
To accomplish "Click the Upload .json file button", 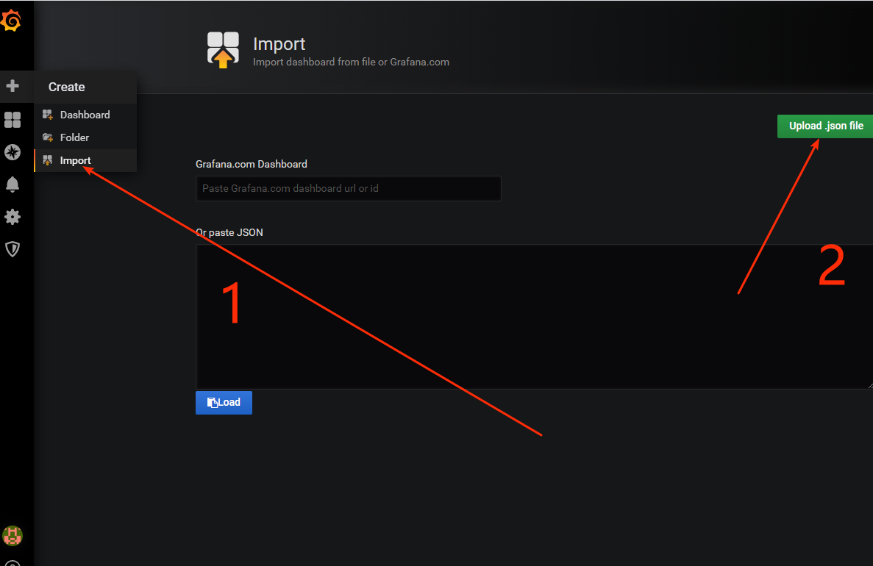I will click(825, 126).
